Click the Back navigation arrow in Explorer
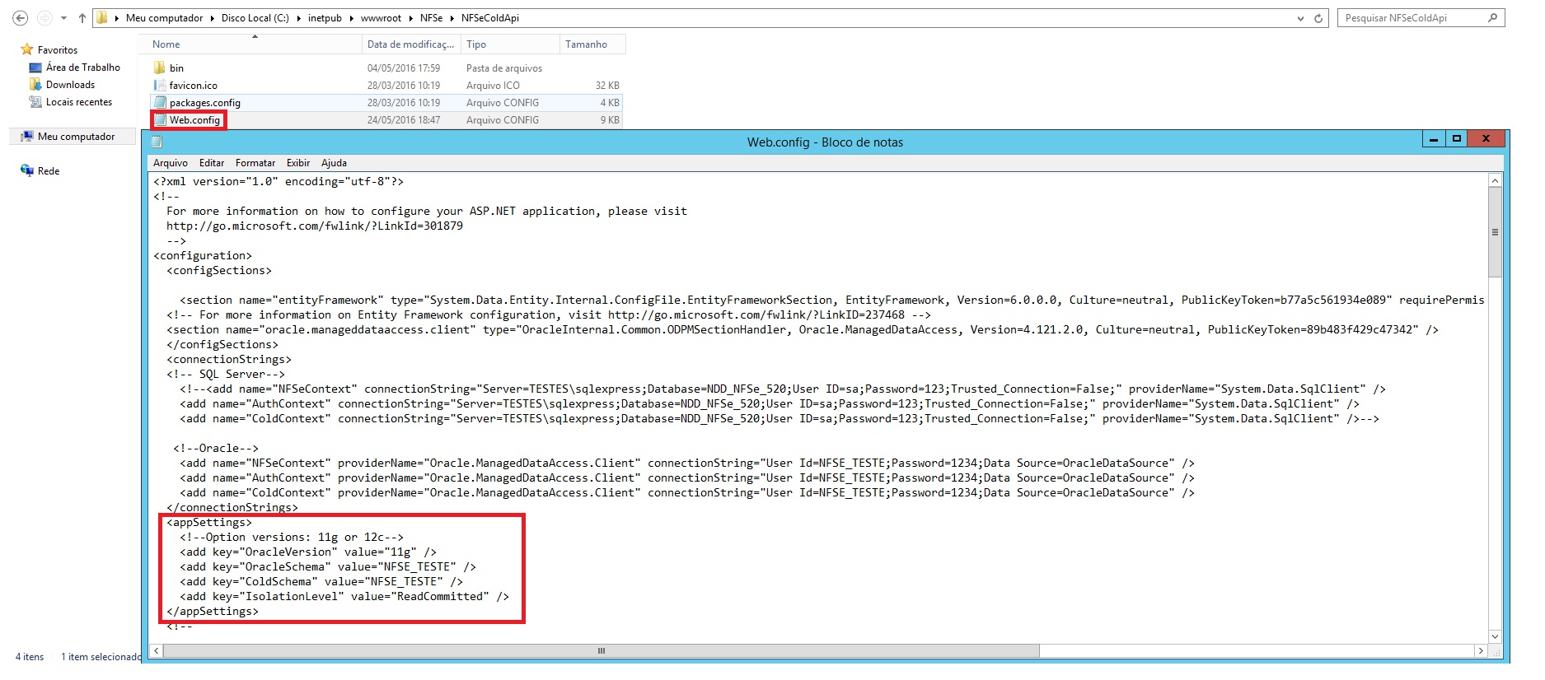This screenshot has width=1545, height=680. coord(21,18)
